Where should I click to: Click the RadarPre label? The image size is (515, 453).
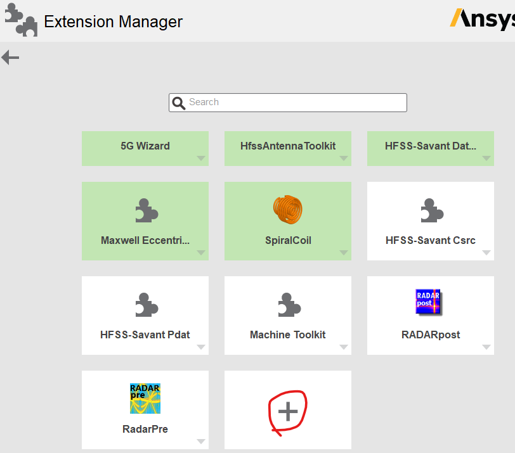(145, 429)
